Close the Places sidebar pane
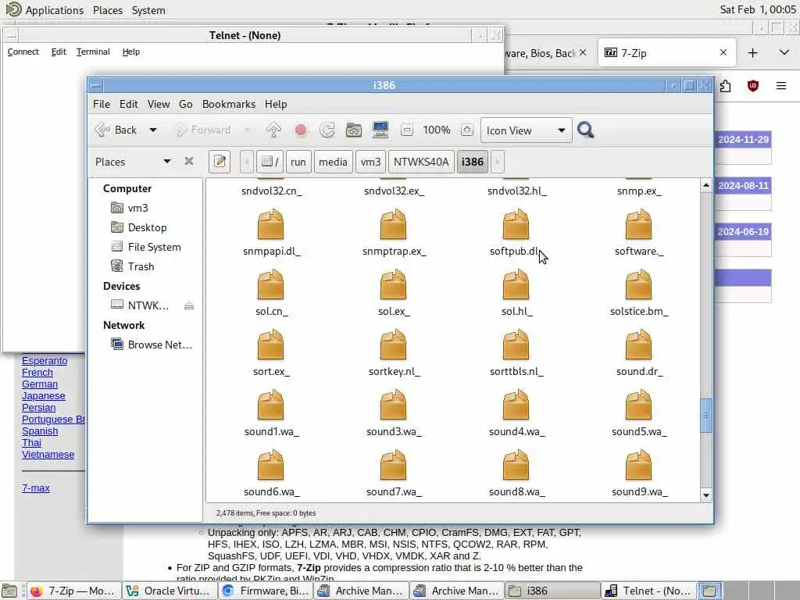Screen dimensions: 800x600 189,161
